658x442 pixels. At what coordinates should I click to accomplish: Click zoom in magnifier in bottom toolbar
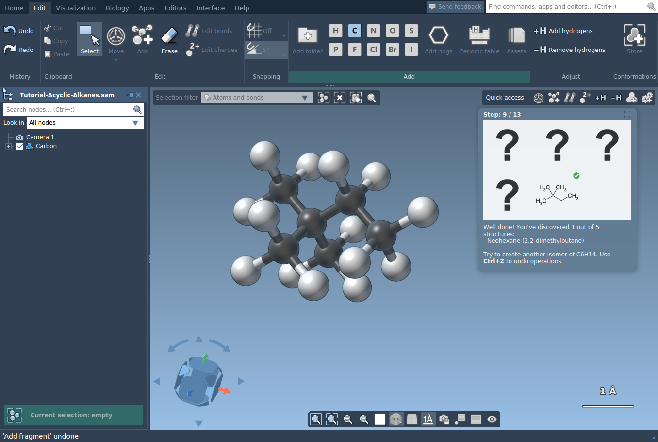(348, 419)
